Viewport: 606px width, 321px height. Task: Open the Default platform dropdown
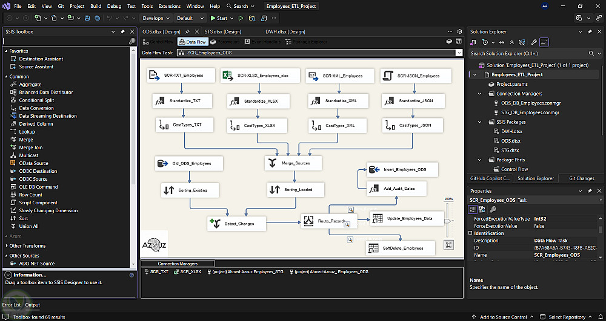tap(190, 18)
